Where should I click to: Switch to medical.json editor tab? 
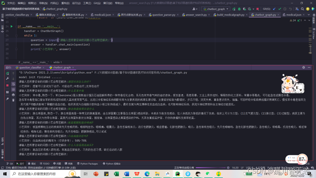tap(293, 15)
